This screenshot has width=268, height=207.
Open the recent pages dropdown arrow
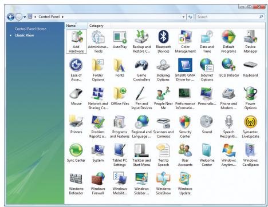point(25,17)
